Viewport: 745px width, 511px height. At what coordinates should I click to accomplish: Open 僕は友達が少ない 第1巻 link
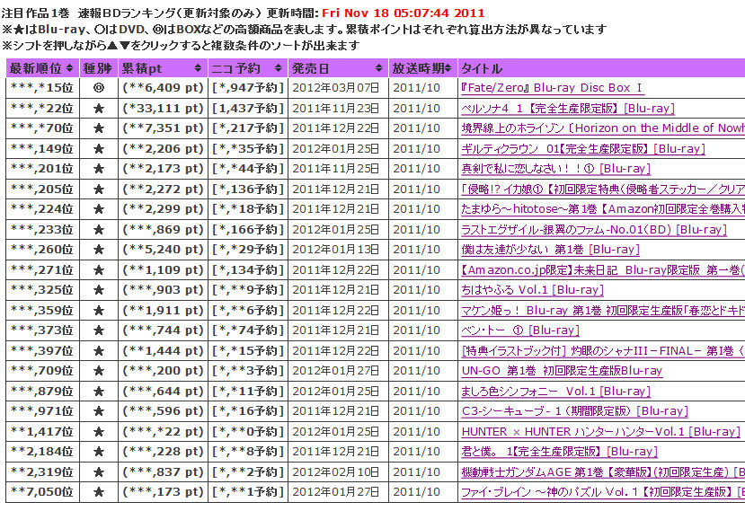[550, 250]
